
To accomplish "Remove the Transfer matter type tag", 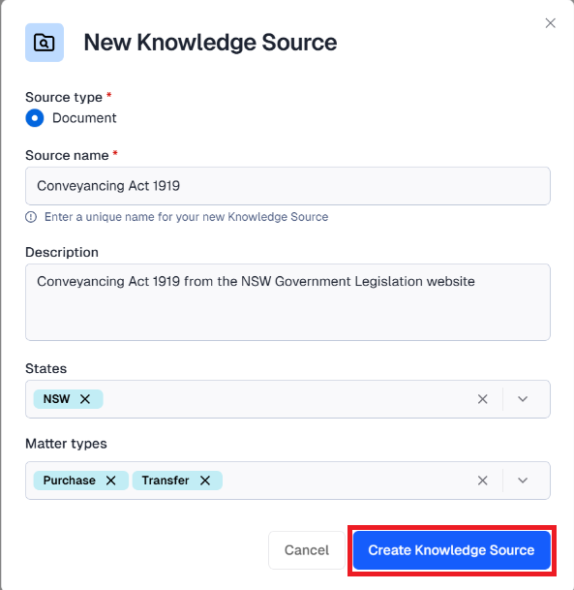I will click(205, 481).
